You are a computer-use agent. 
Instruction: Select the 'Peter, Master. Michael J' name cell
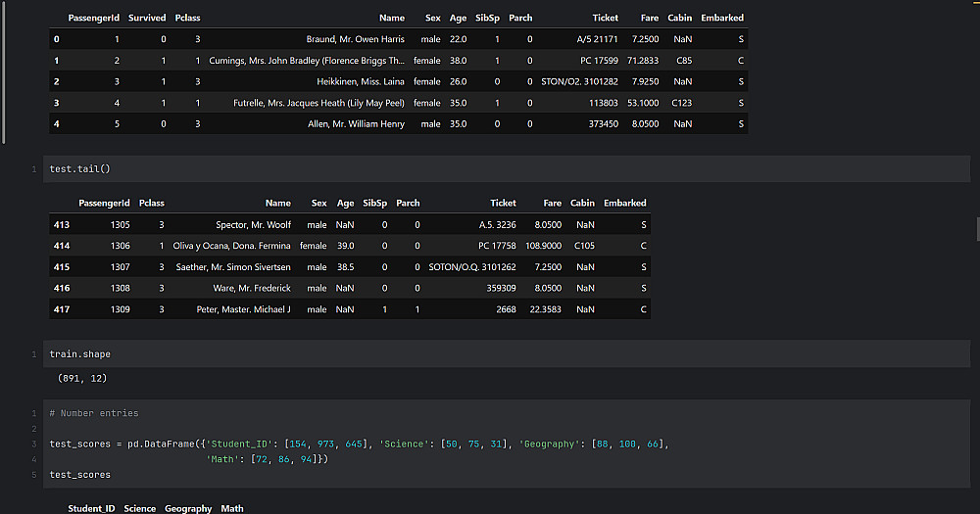coord(245,309)
